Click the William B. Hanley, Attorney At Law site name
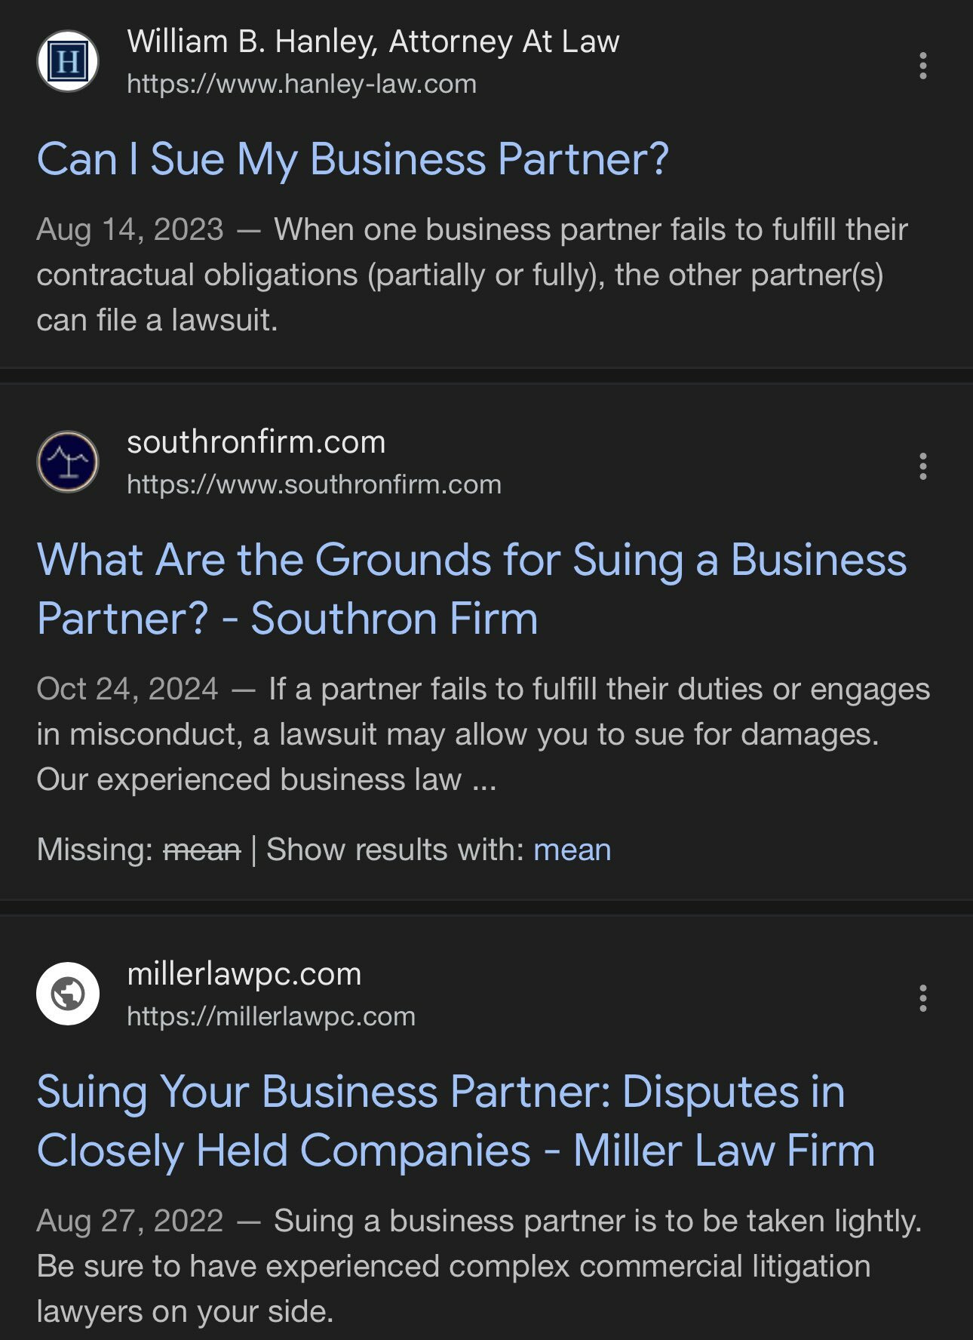 click(373, 41)
